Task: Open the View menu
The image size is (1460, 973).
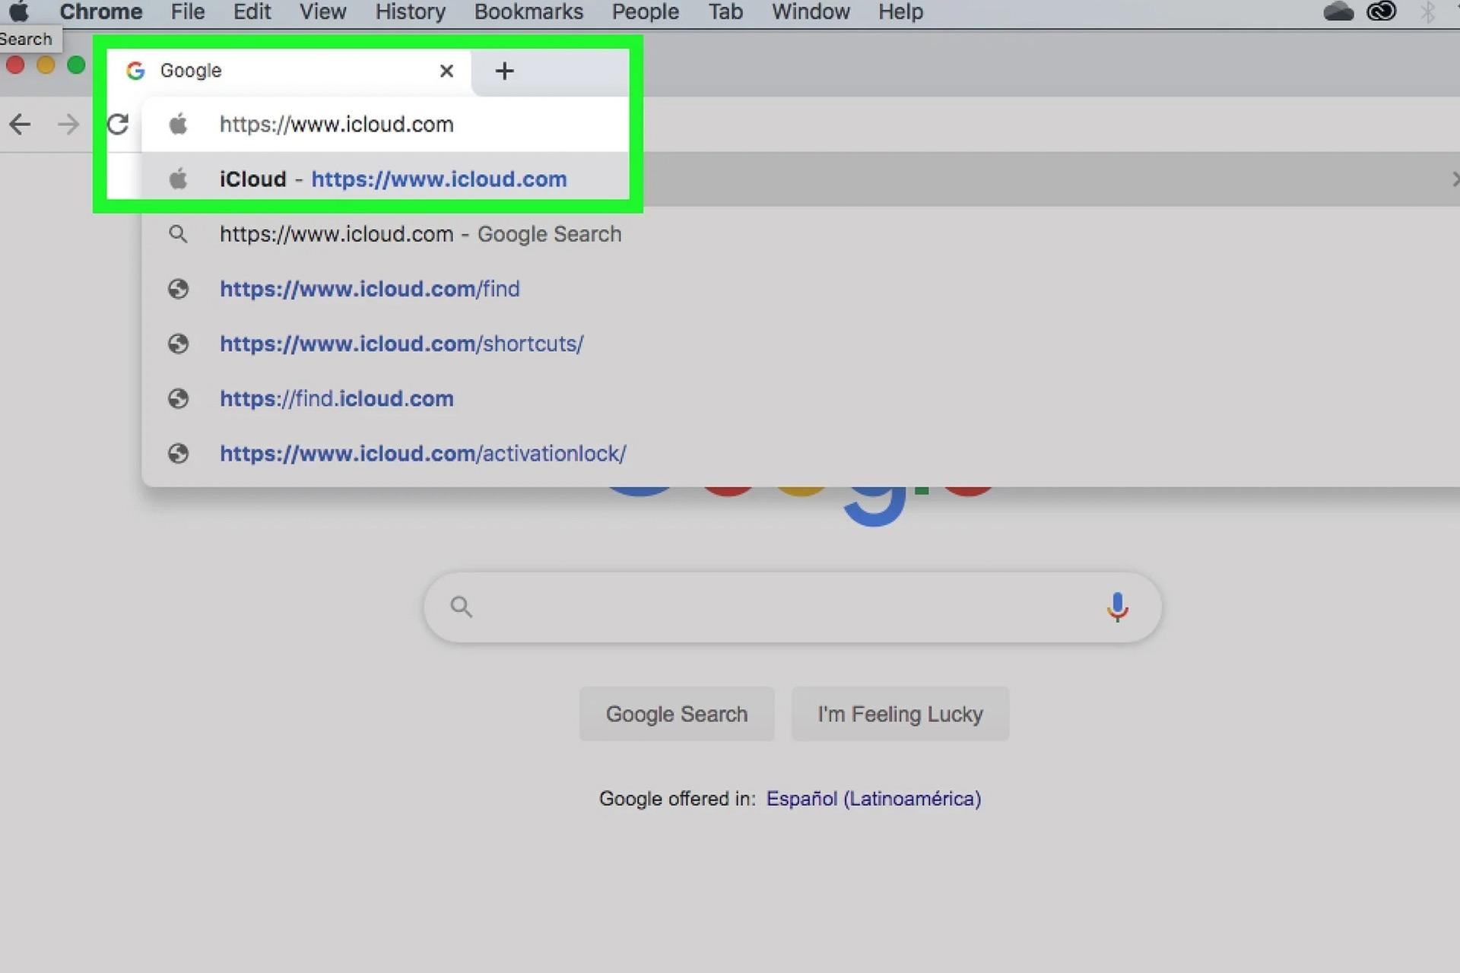Action: 322,12
